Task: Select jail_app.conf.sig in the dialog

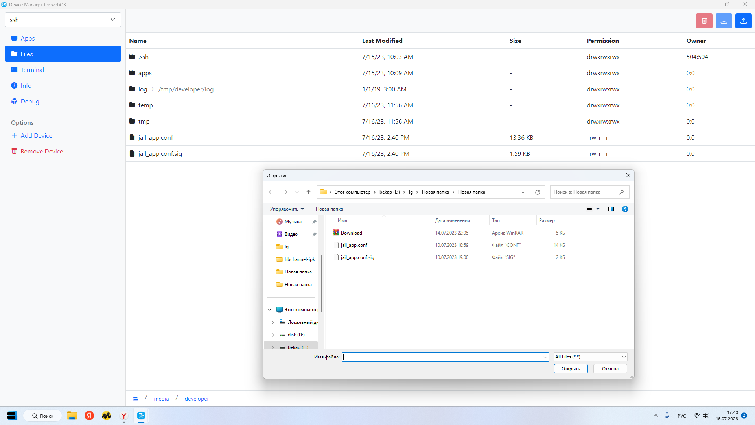Action: click(357, 257)
